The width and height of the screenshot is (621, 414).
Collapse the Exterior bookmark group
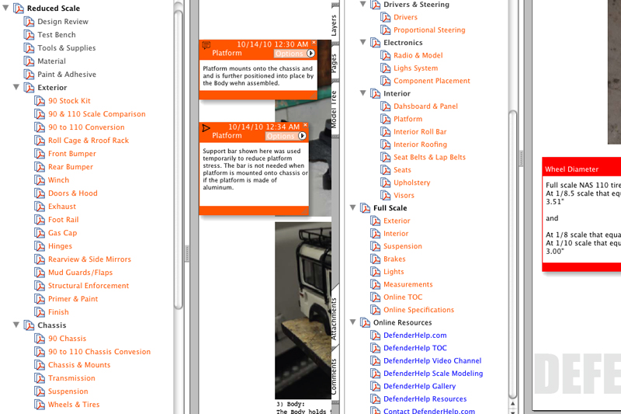[16, 87]
